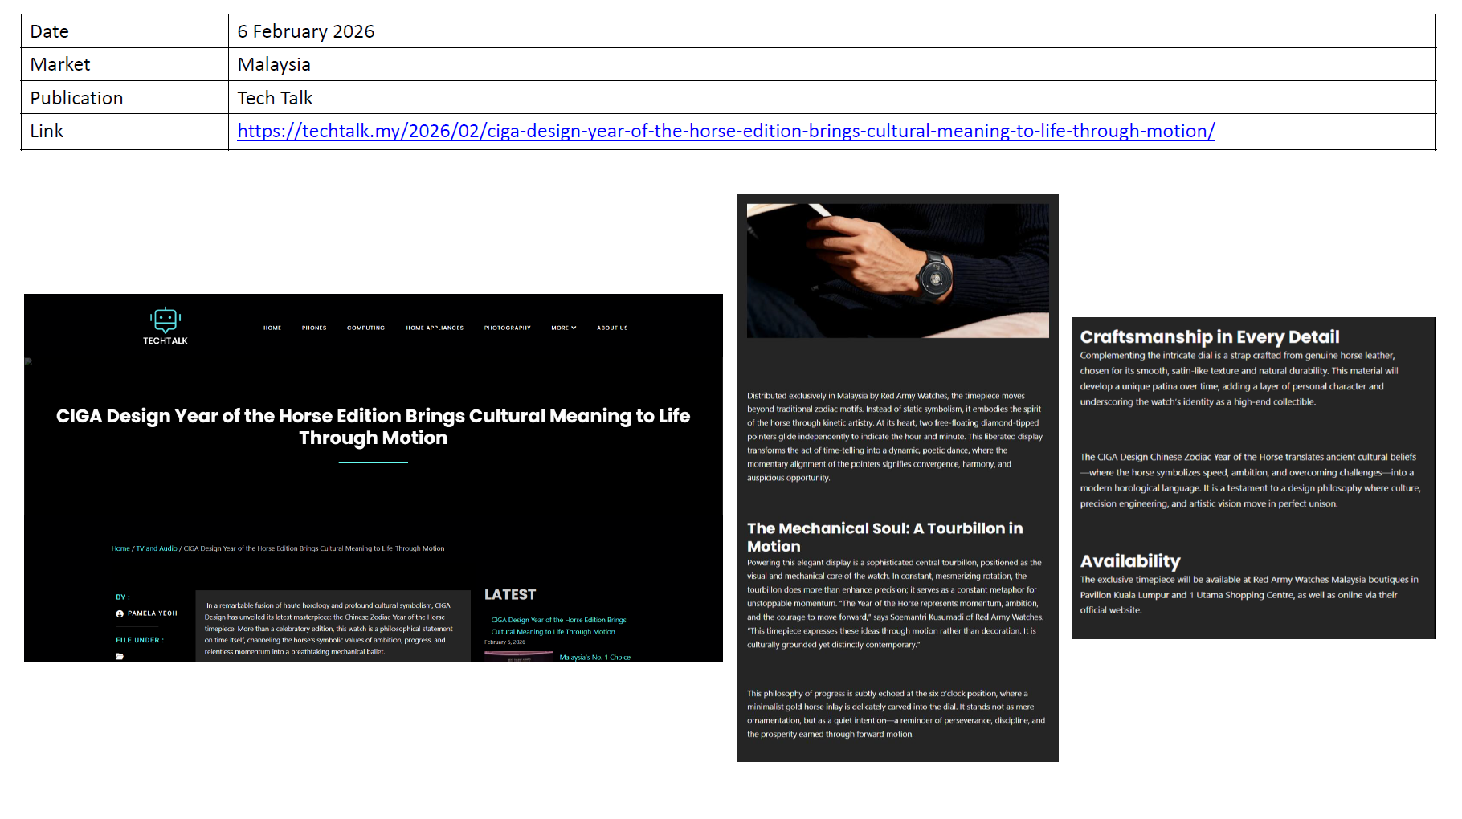Image resolution: width=1462 pixels, height=819 pixels.
Task: Click the author avatar icon beside Pamela Yeoh
Action: (120, 613)
